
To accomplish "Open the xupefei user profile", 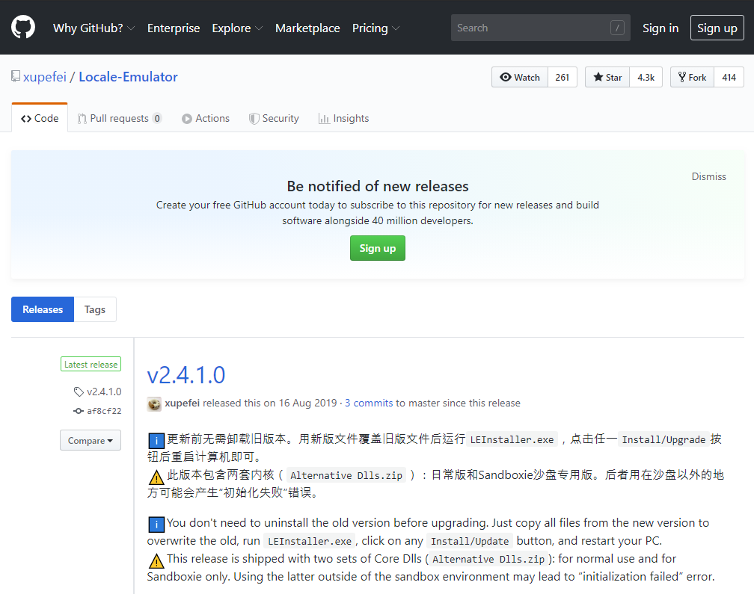I will [x=45, y=77].
